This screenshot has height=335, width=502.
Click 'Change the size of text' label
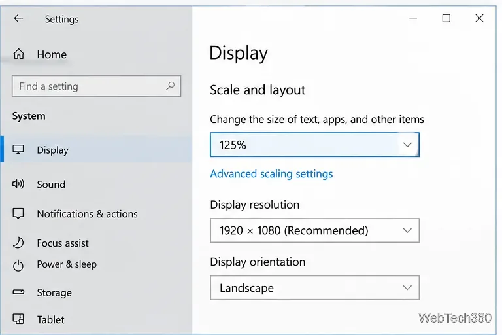[x=317, y=119]
